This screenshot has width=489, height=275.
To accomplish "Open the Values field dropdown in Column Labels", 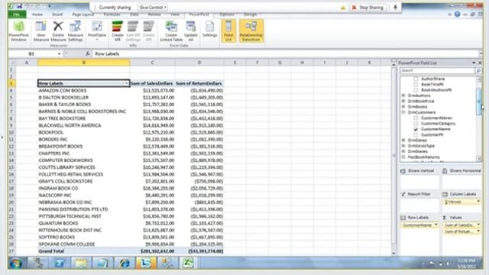I will coord(478,202).
